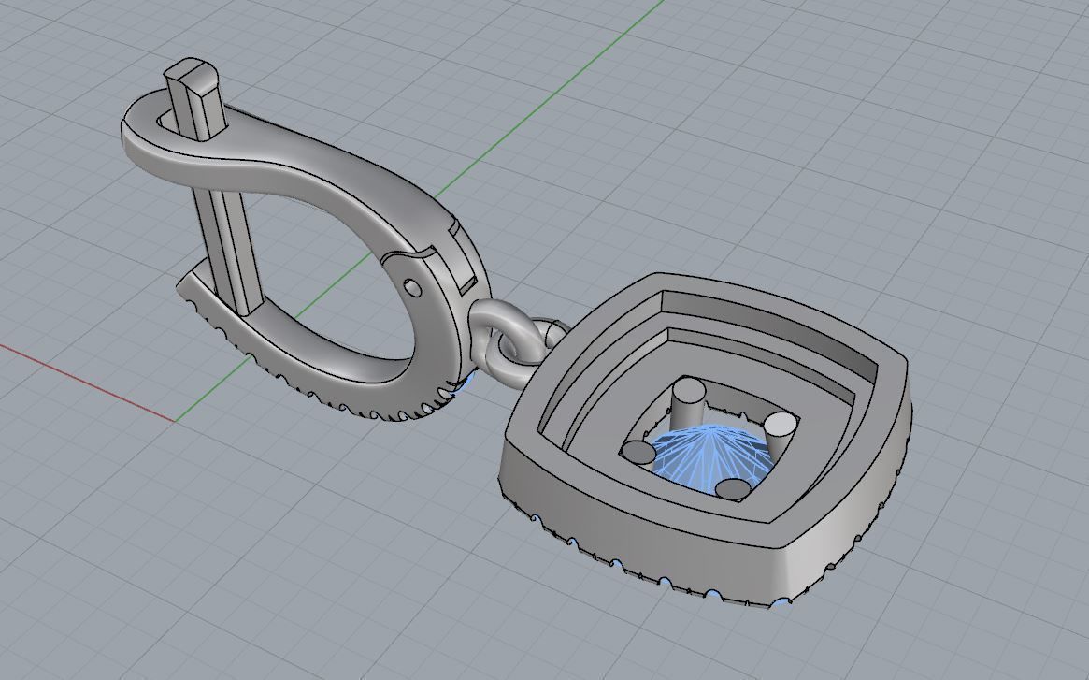Click the small hinge pin hole on hoop
Viewport: 1089px width, 680px height.
click(x=412, y=286)
